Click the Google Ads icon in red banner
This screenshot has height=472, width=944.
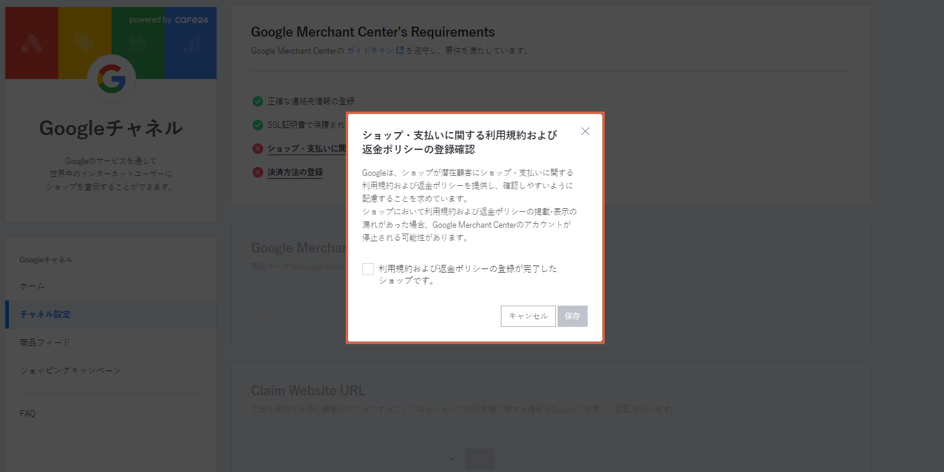coord(31,43)
